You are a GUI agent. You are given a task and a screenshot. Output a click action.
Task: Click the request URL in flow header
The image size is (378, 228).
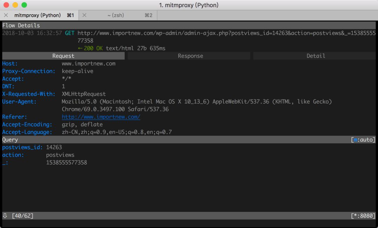[x=226, y=37]
